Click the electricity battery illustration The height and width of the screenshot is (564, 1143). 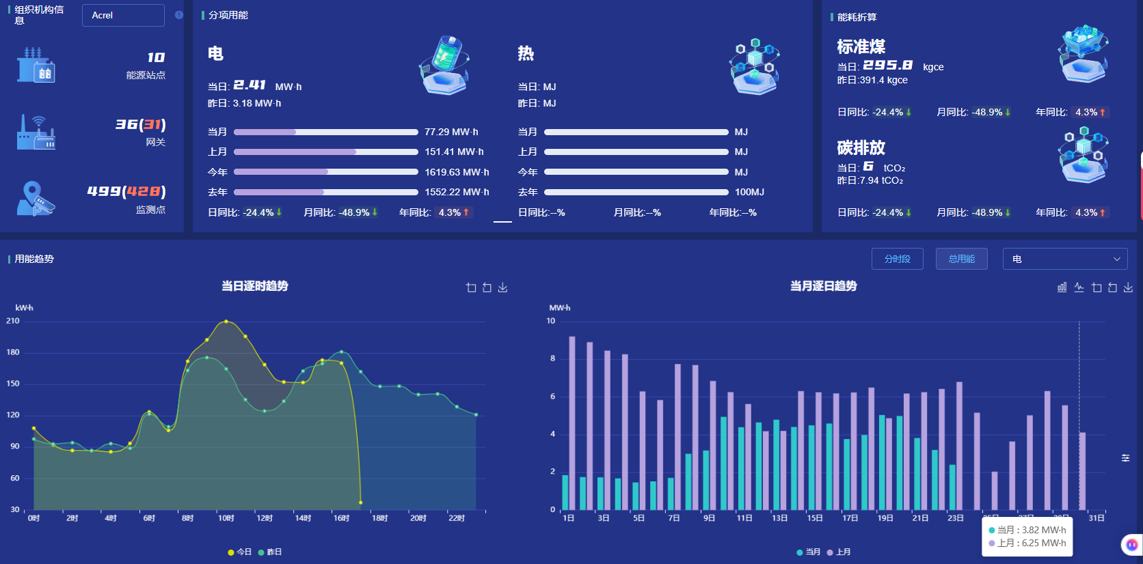[x=444, y=65]
